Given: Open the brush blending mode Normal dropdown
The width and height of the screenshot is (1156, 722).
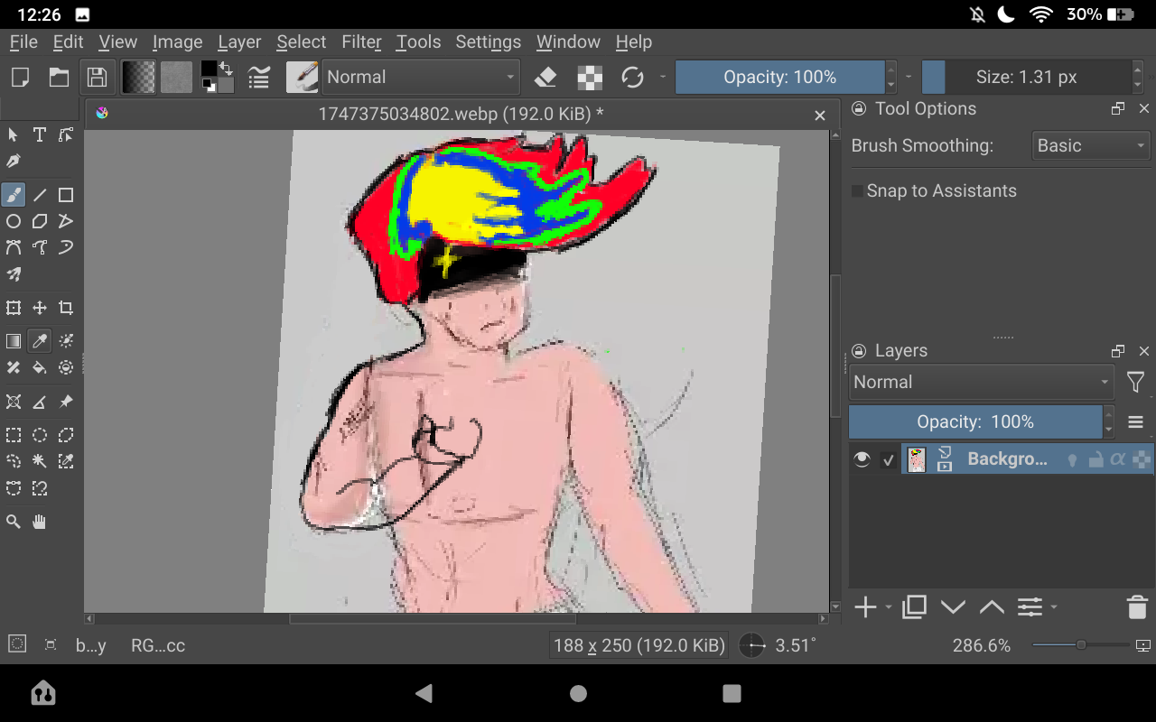Looking at the screenshot, I should point(422,78).
